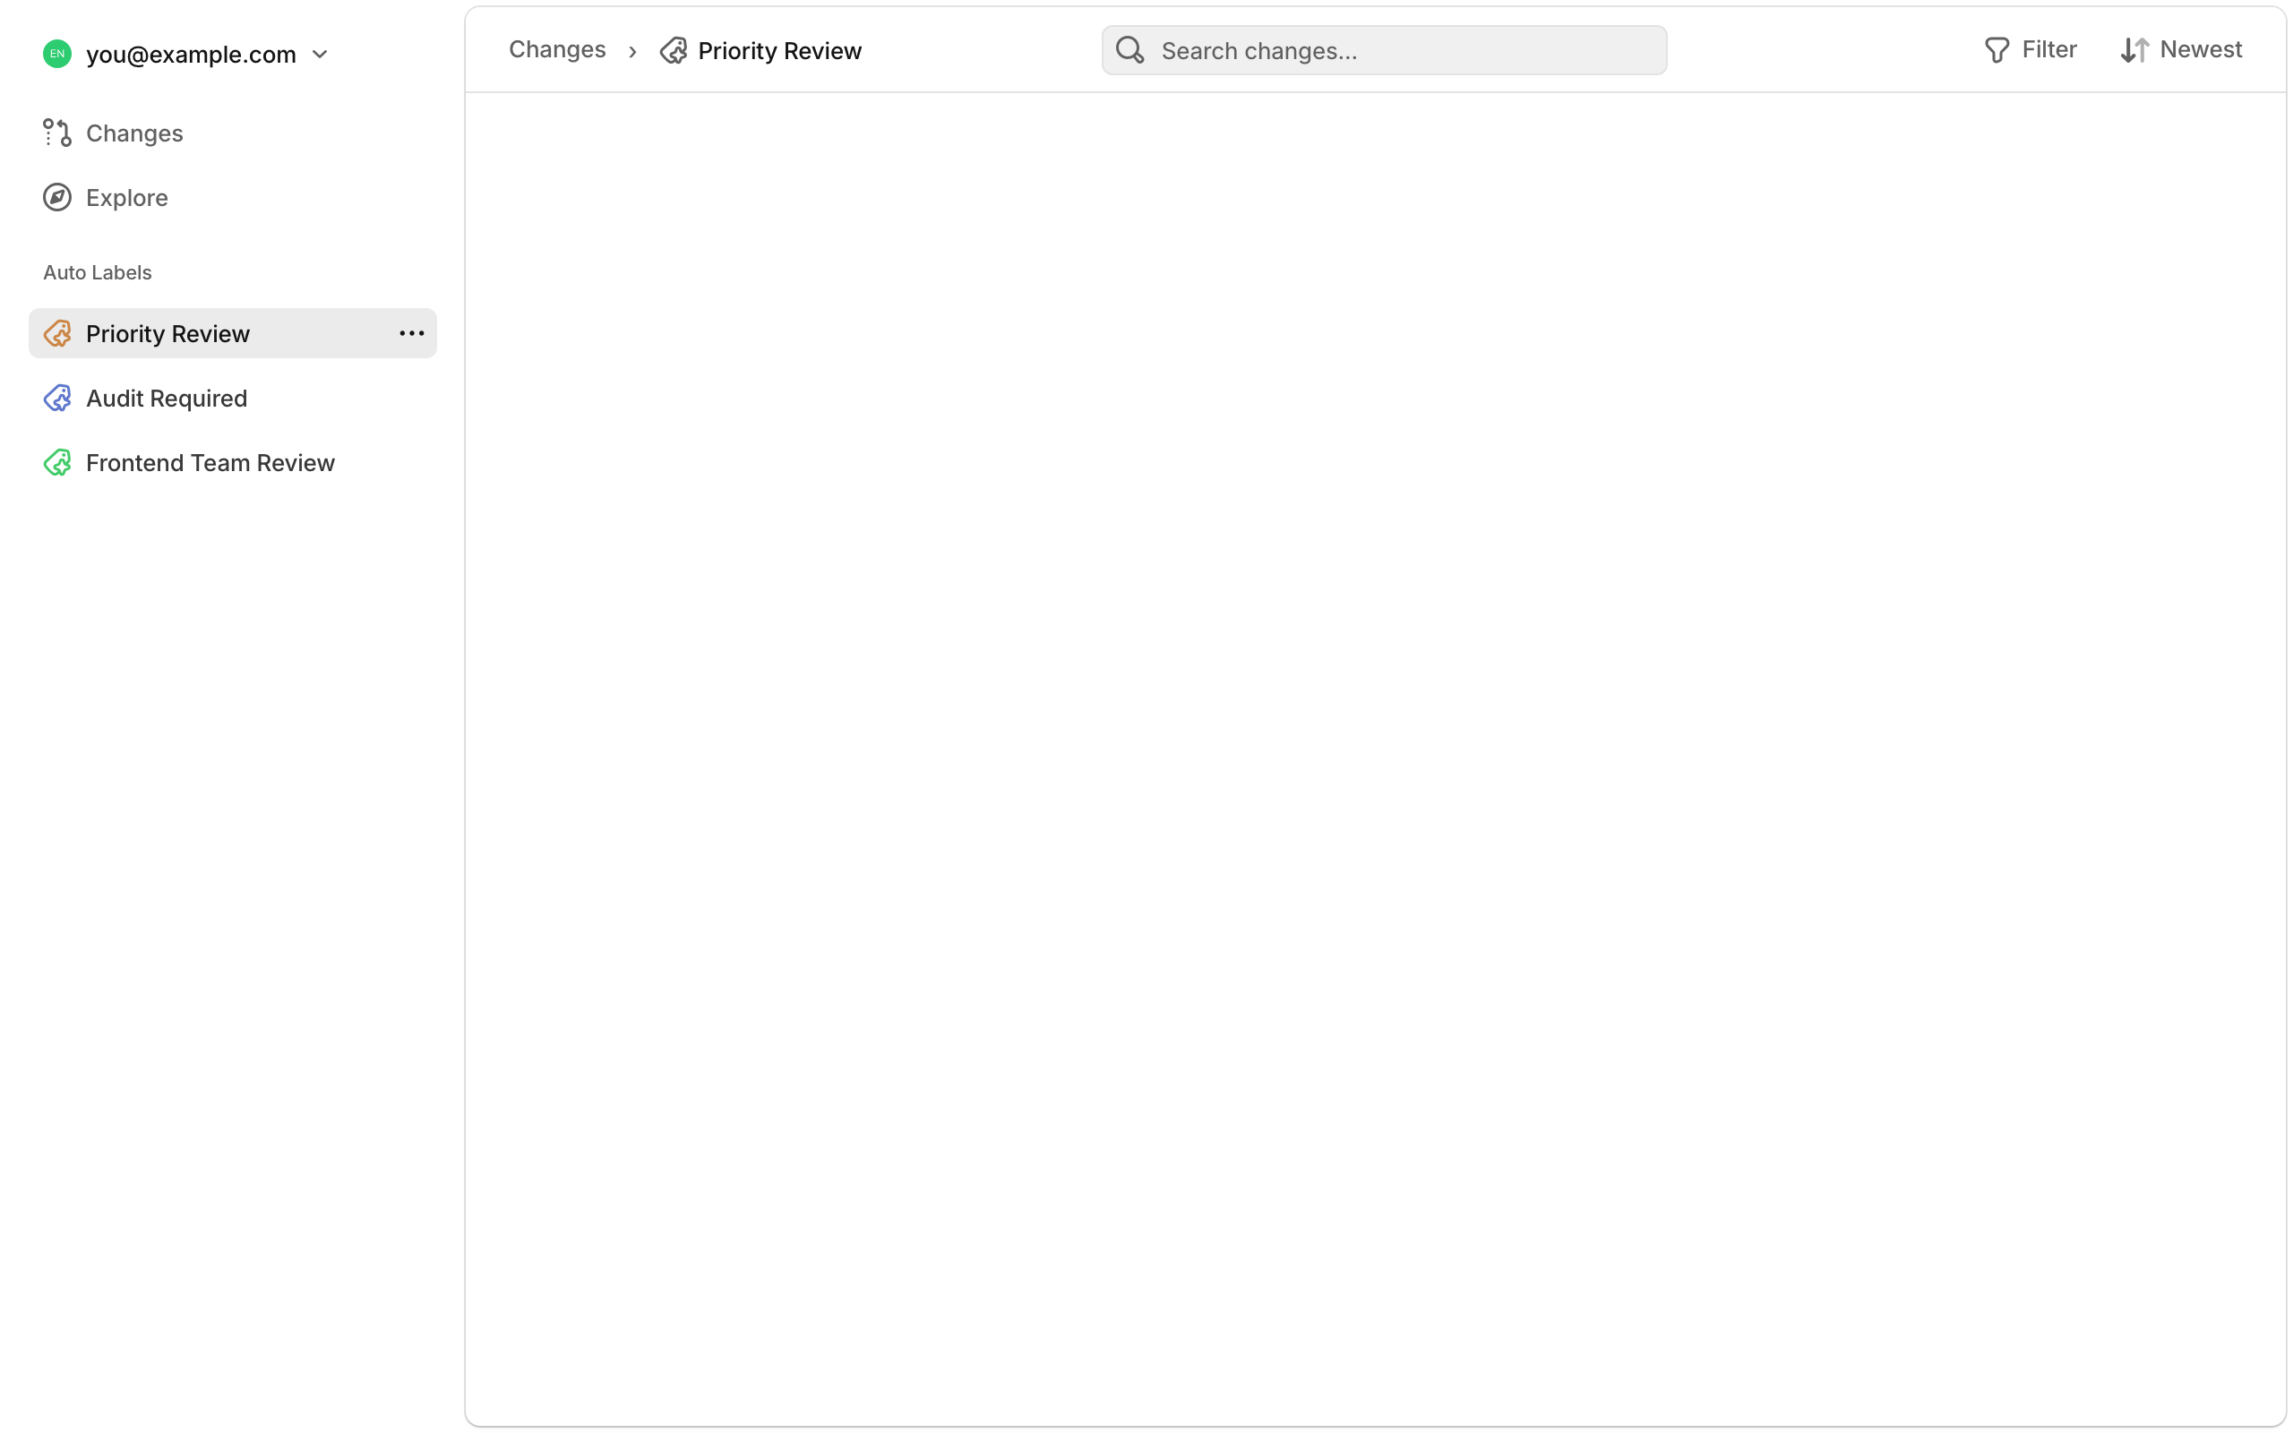Open the Explore sidebar item
Screen dimensions: 2293x1433
coord(127,198)
